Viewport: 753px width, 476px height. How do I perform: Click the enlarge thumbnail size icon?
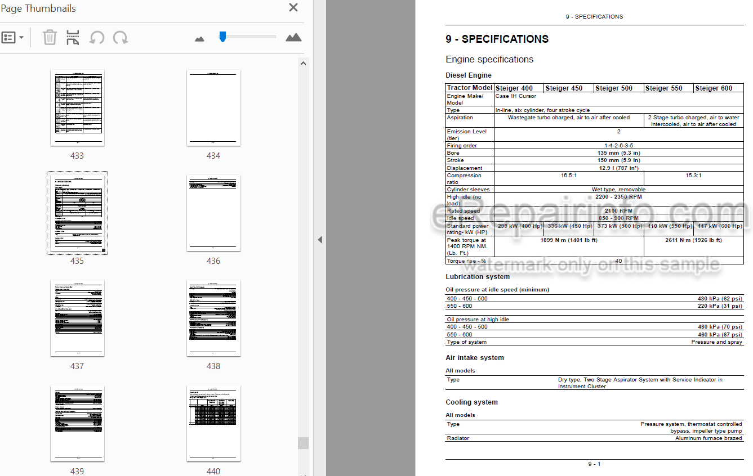[293, 38]
